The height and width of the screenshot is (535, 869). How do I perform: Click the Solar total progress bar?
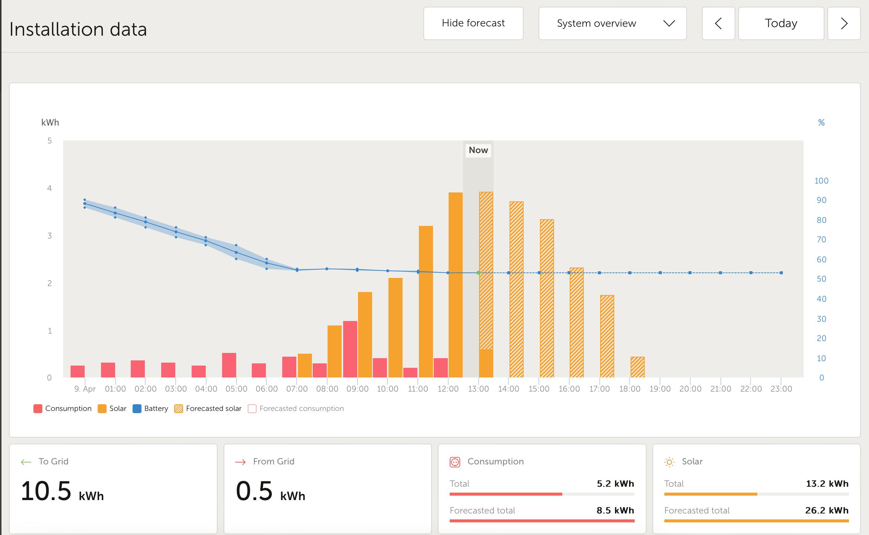[x=756, y=494]
